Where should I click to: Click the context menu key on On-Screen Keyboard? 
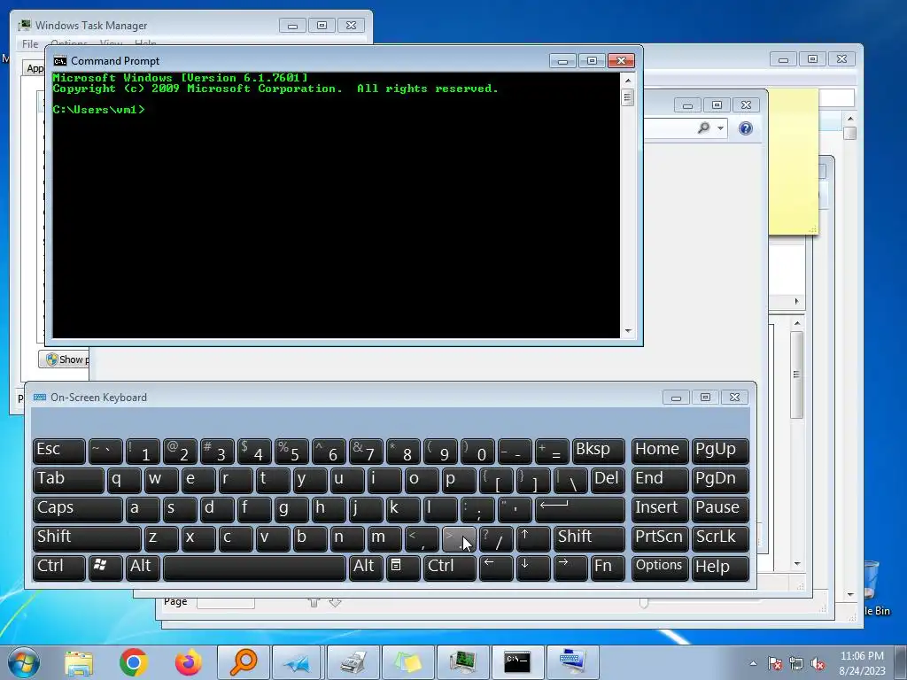pos(403,568)
